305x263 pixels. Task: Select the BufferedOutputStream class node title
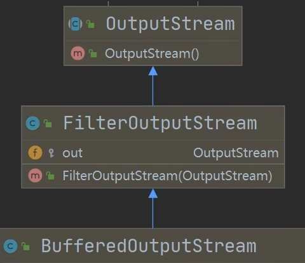[149, 246]
